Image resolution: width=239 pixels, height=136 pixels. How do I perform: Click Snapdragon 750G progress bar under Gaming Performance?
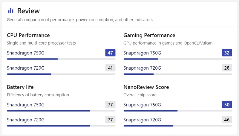177,59
